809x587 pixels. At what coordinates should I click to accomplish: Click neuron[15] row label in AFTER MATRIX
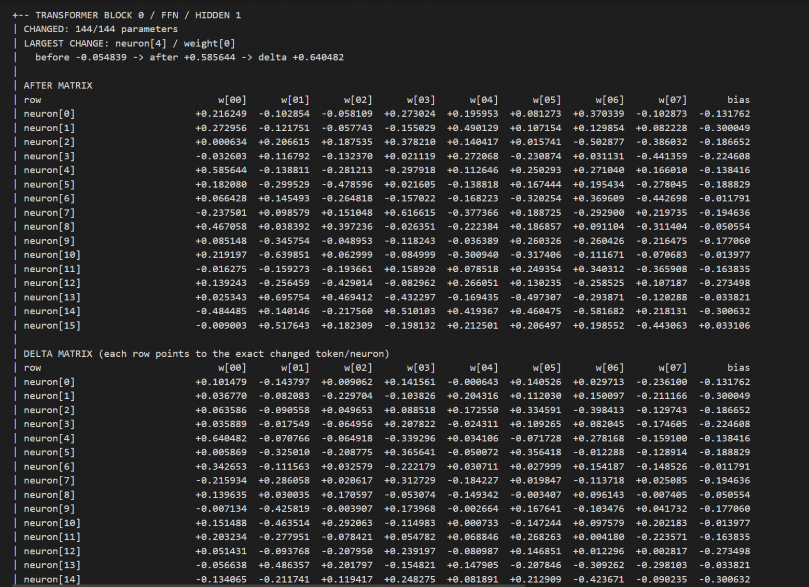[x=52, y=326]
